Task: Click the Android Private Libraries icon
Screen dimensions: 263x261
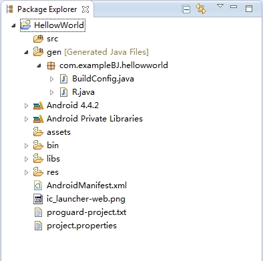Action: click(x=38, y=119)
